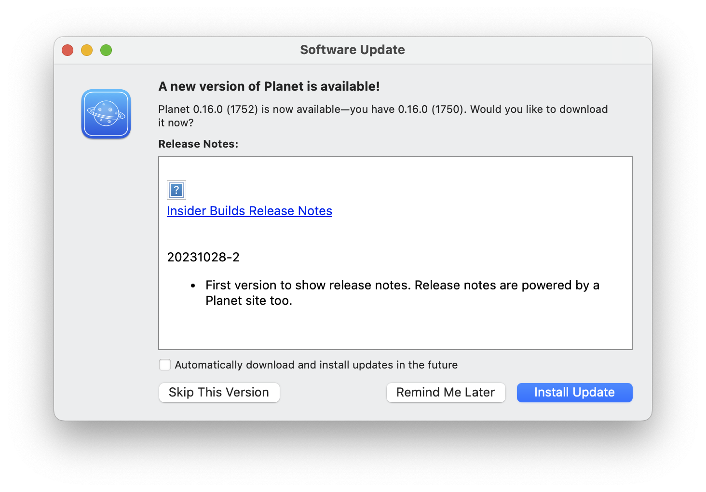Click the Software Update window title
Viewport: 706px width, 492px height.
coord(353,50)
